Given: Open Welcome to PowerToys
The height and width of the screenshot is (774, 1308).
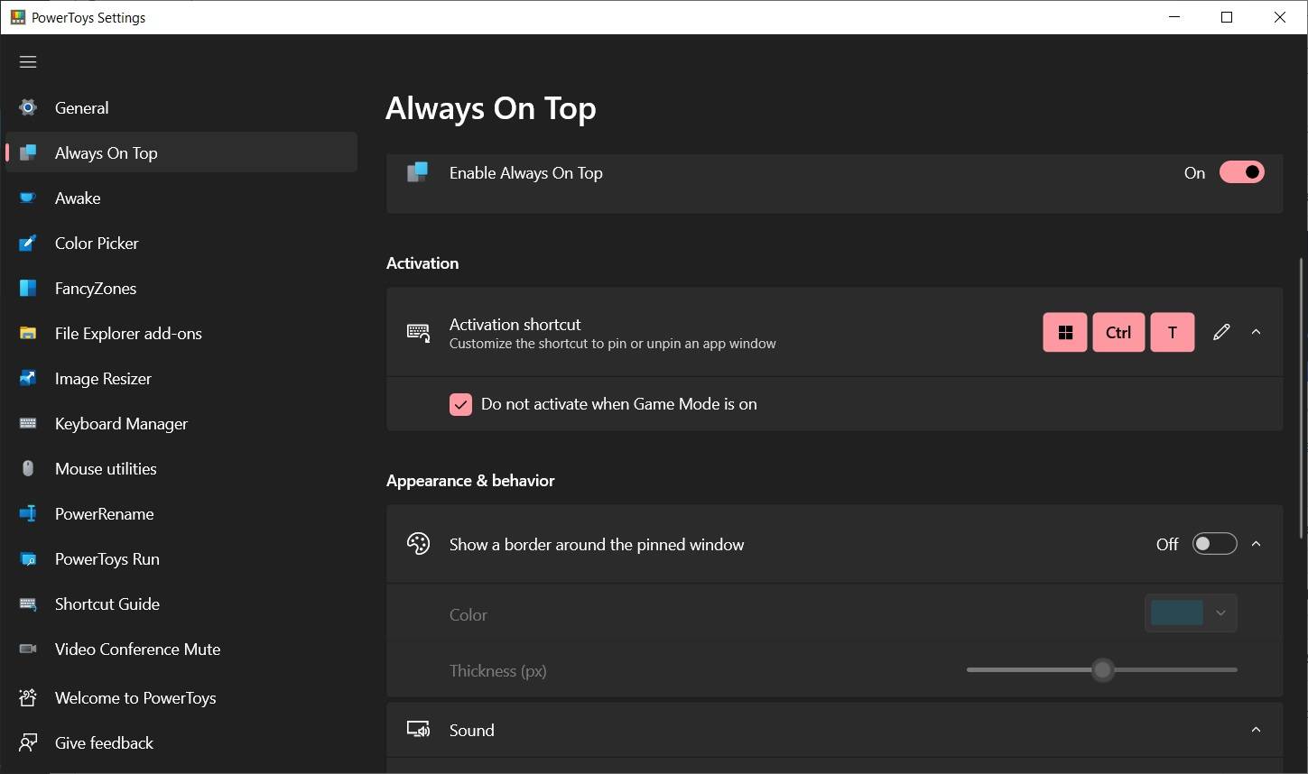Looking at the screenshot, I should pyautogui.click(x=135, y=697).
